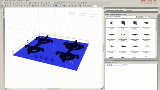This screenshot has height=90, width=160.
Task: Click viewport horizontal scroll-left arrow
Action: (6, 88)
